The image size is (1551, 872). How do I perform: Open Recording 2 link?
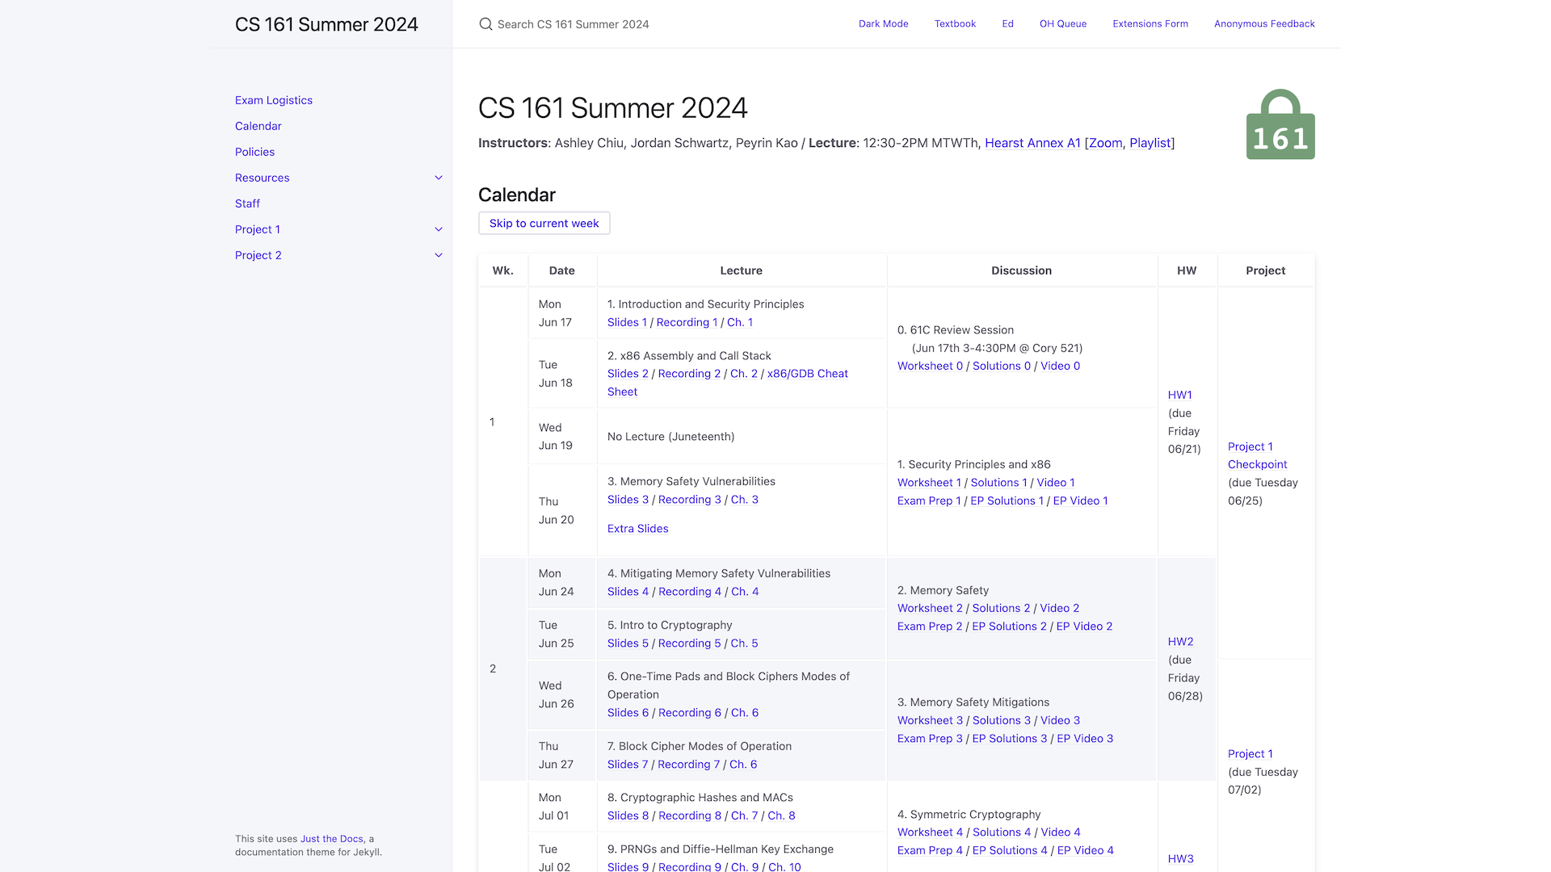click(x=689, y=374)
